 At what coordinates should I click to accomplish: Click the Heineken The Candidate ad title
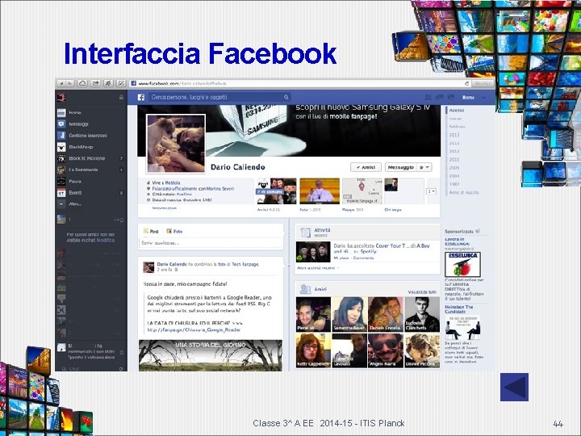point(458,309)
